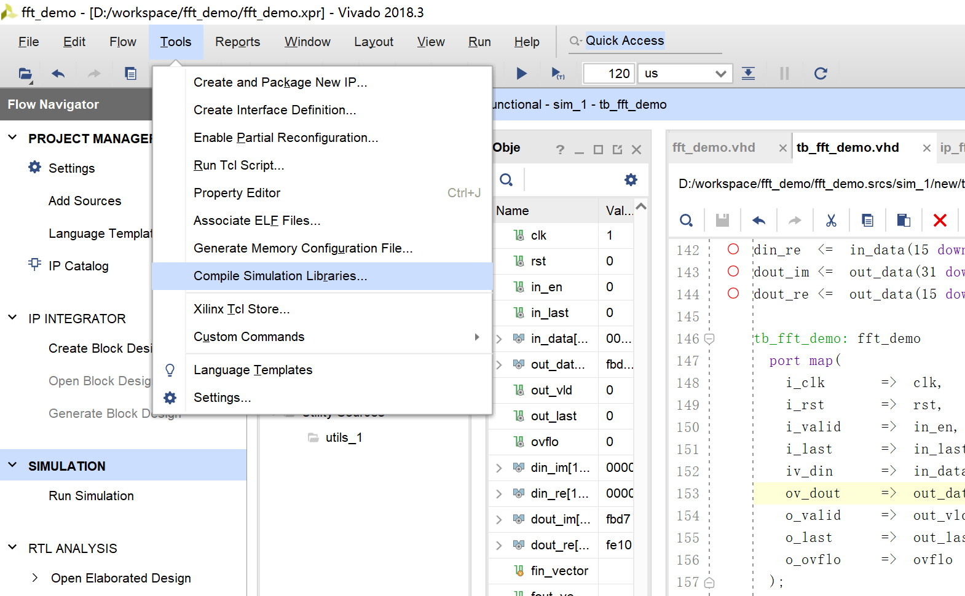
Task: Click the copy document toolbar icon
Action: pyautogui.click(x=130, y=74)
